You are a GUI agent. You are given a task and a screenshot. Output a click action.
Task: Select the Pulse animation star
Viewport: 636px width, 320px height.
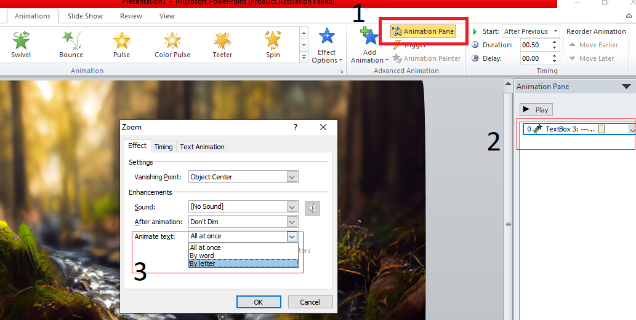122,41
